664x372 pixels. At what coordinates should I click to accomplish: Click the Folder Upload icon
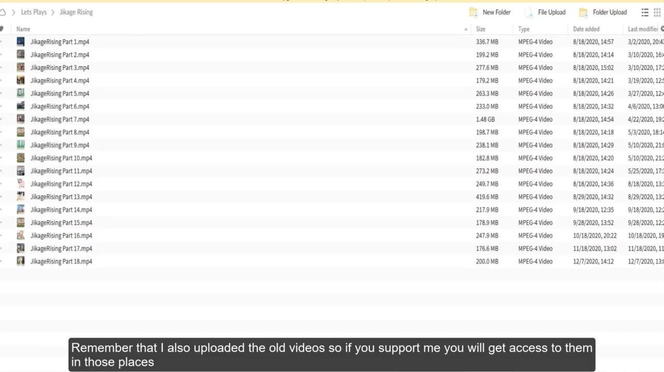(584, 12)
